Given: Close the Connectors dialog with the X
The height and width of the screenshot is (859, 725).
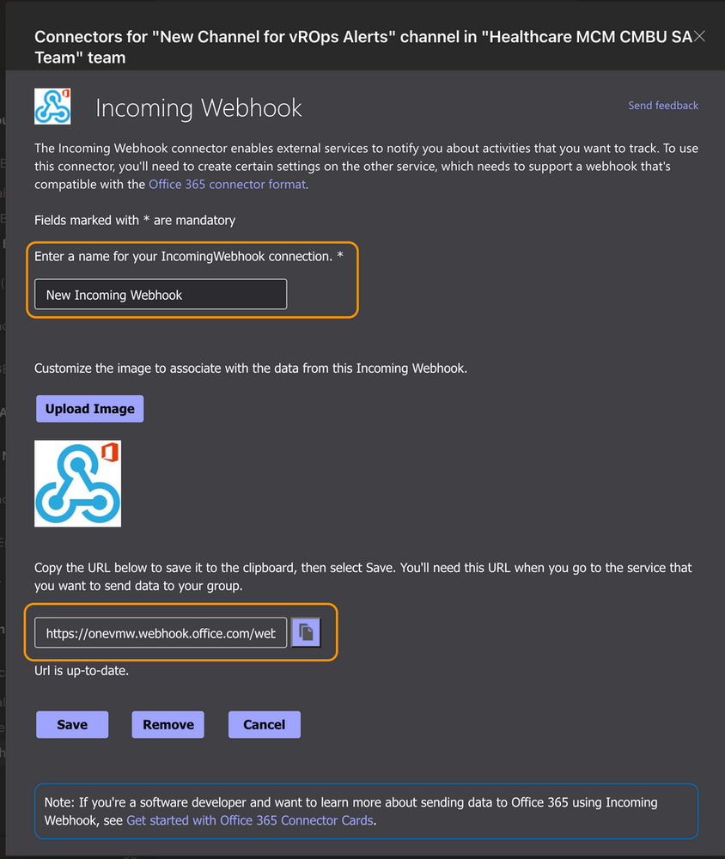Looking at the screenshot, I should [x=700, y=36].
